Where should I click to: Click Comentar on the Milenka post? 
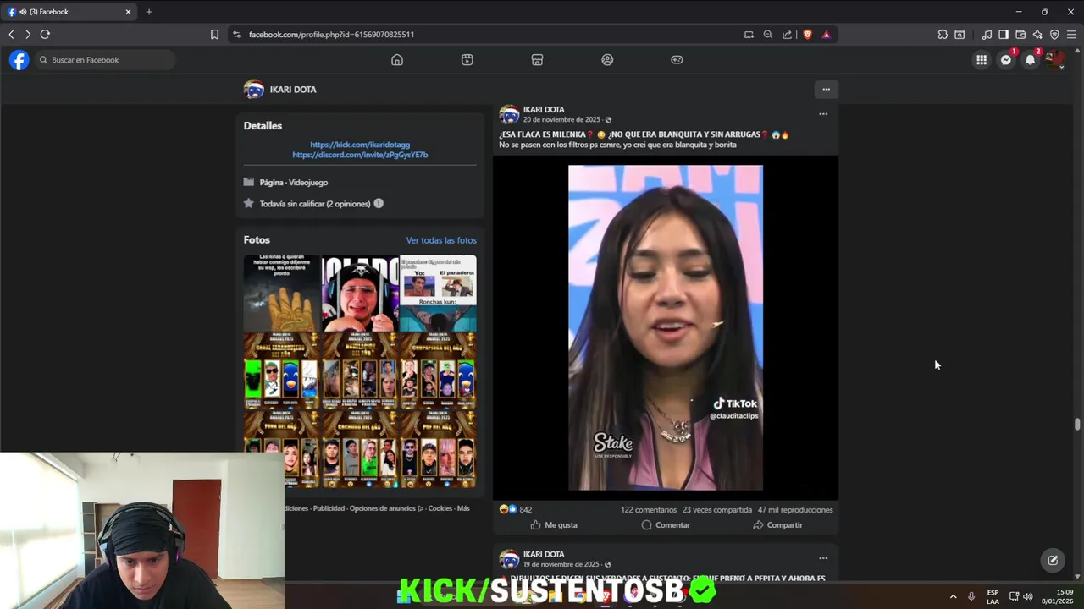coord(666,525)
